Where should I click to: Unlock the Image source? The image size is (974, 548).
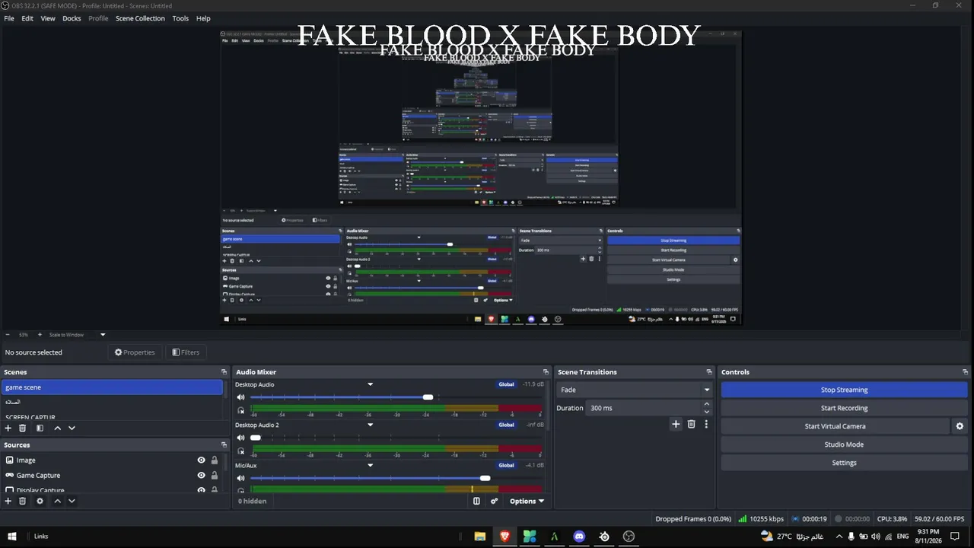[215, 460]
